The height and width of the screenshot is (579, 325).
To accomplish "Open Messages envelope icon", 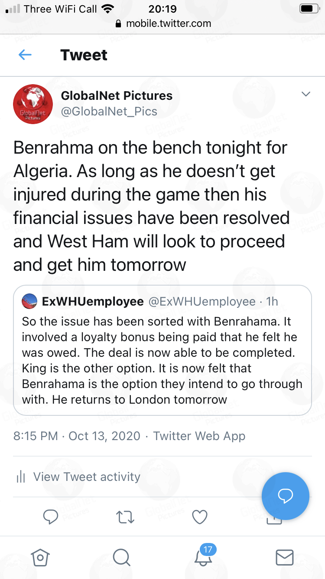I will 285,557.
